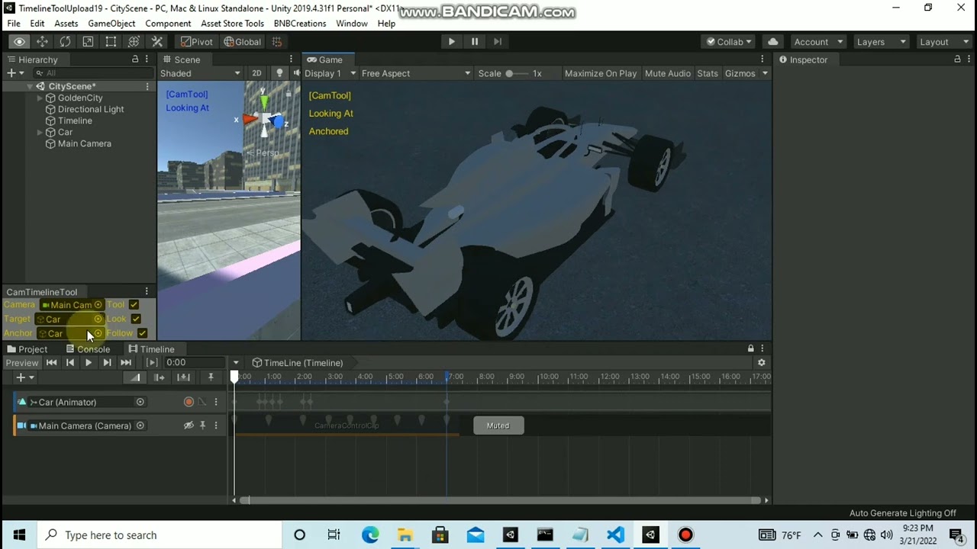Switch to the Project tab
Image resolution: width=977 pixels, height=549 pixels.
tap(27, 348)
